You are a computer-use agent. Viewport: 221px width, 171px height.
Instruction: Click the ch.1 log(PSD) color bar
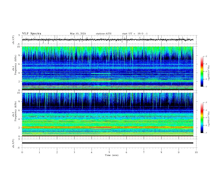(x=202, y=72)
